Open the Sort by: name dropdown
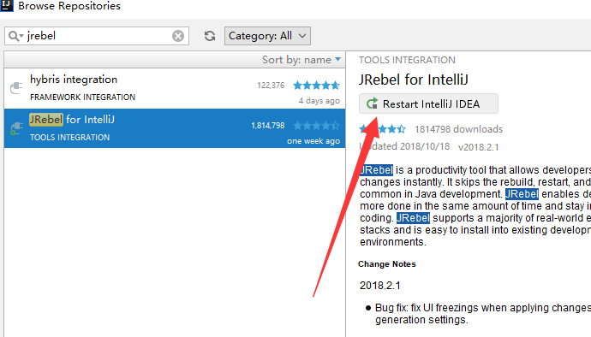Viewport: 591px width, 337px height. pyautogui.click(x=301, y=60)
